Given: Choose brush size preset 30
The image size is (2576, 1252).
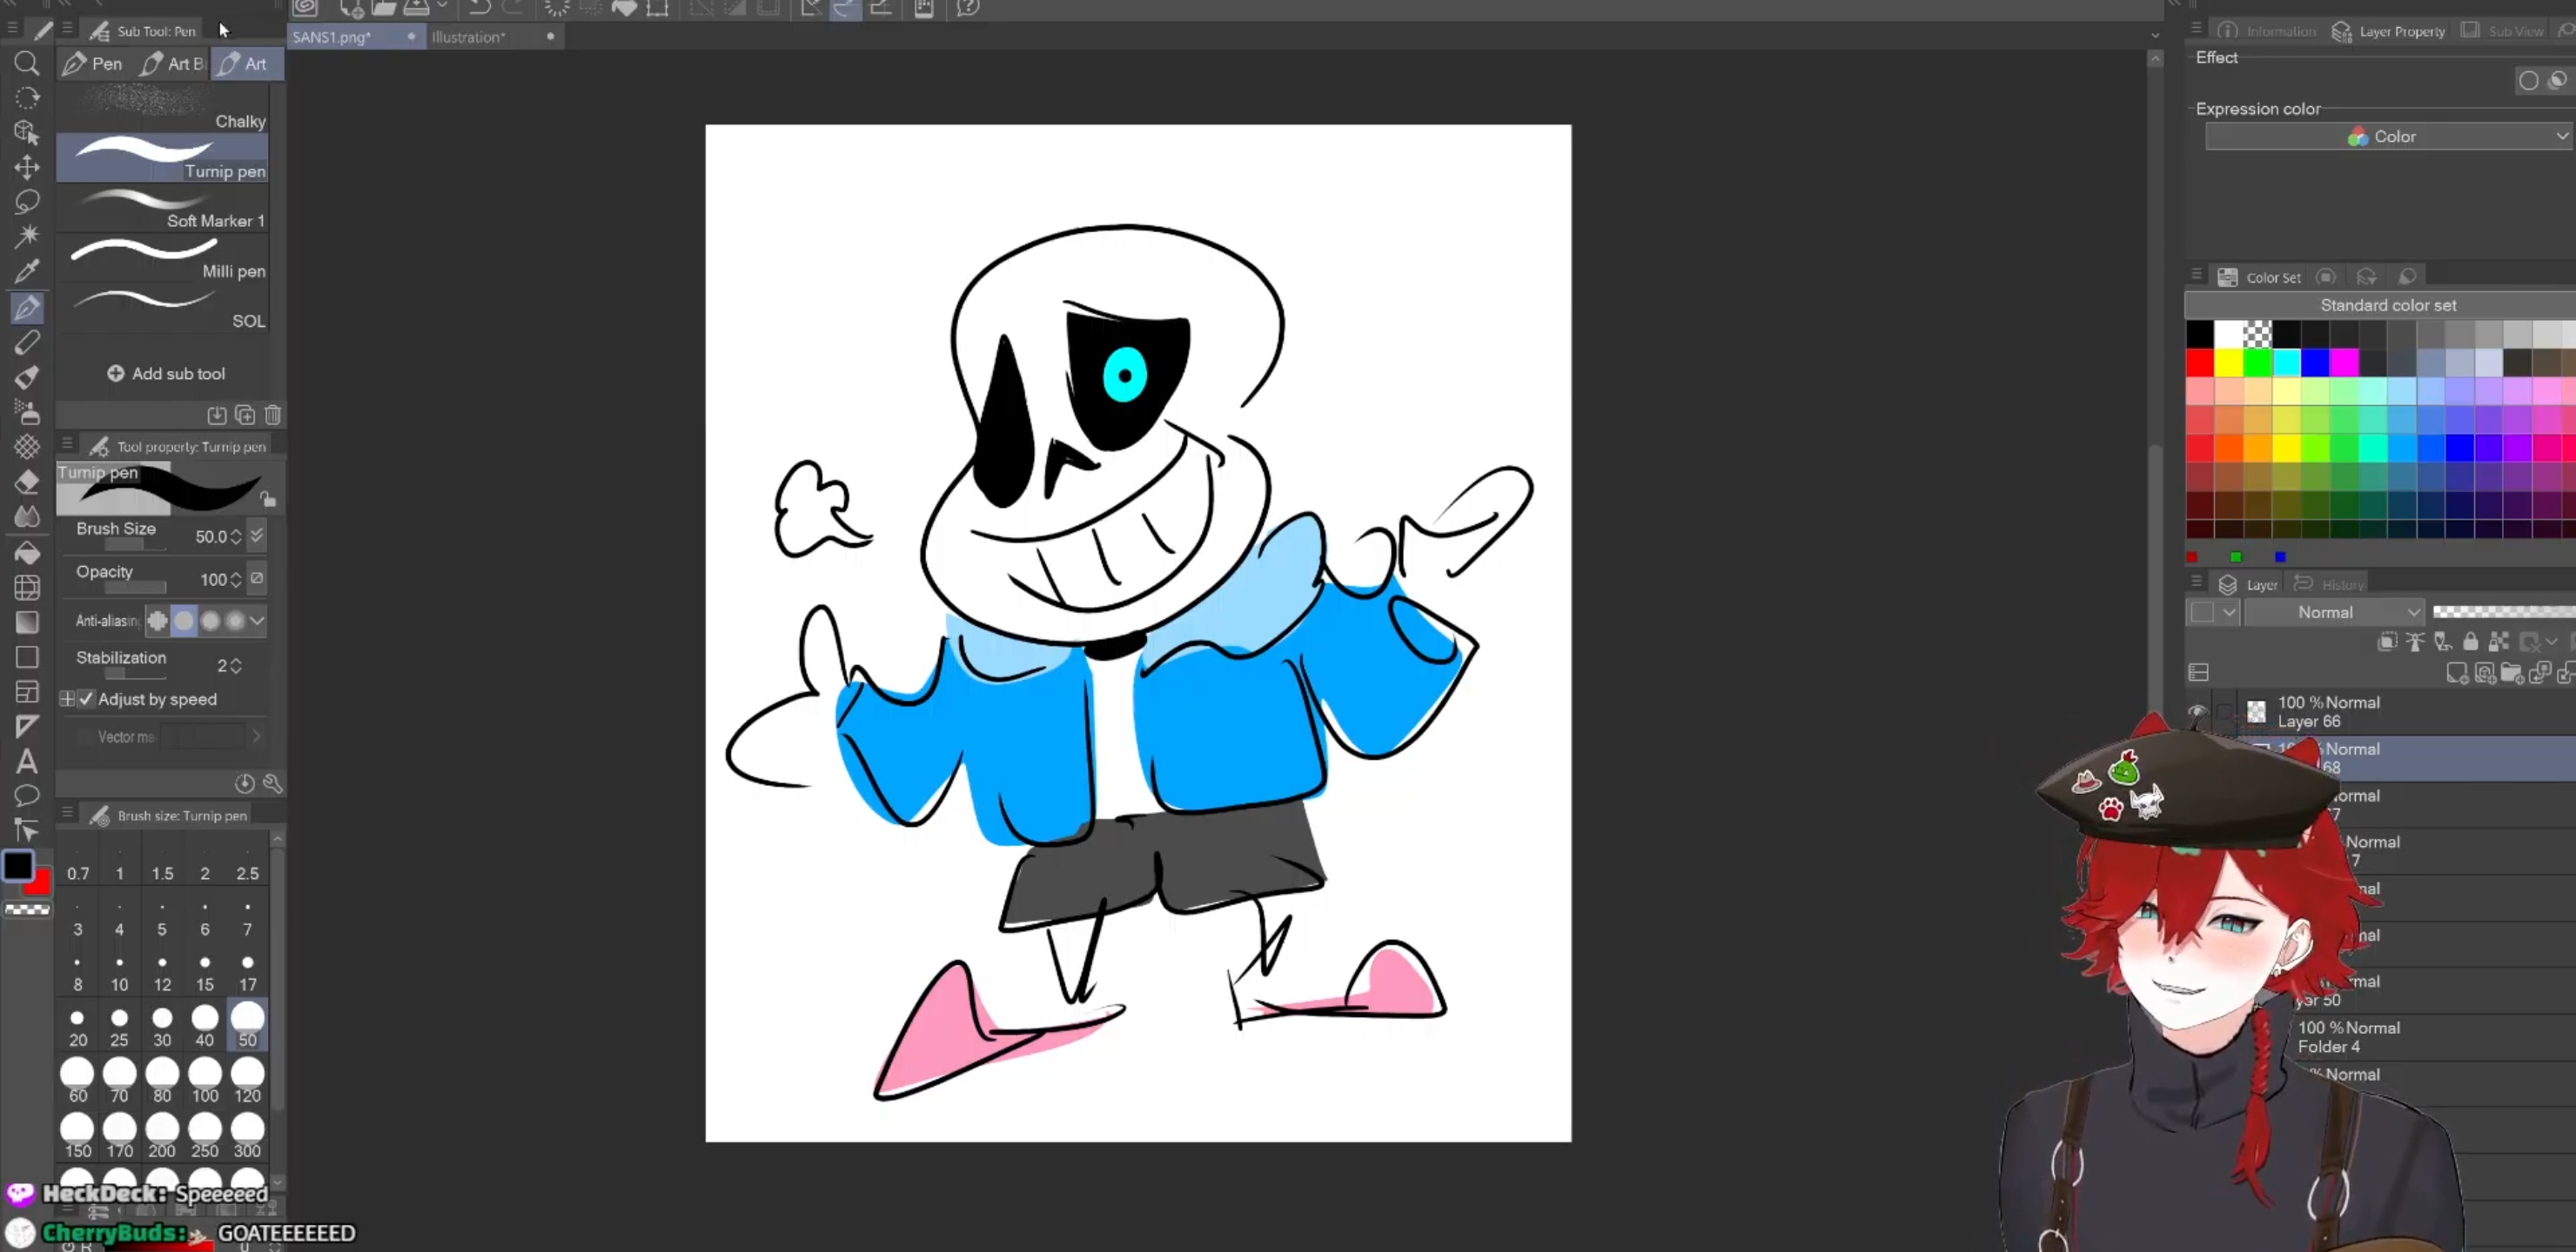Looking at the screenshot, I should click(x=162, y=1026).
